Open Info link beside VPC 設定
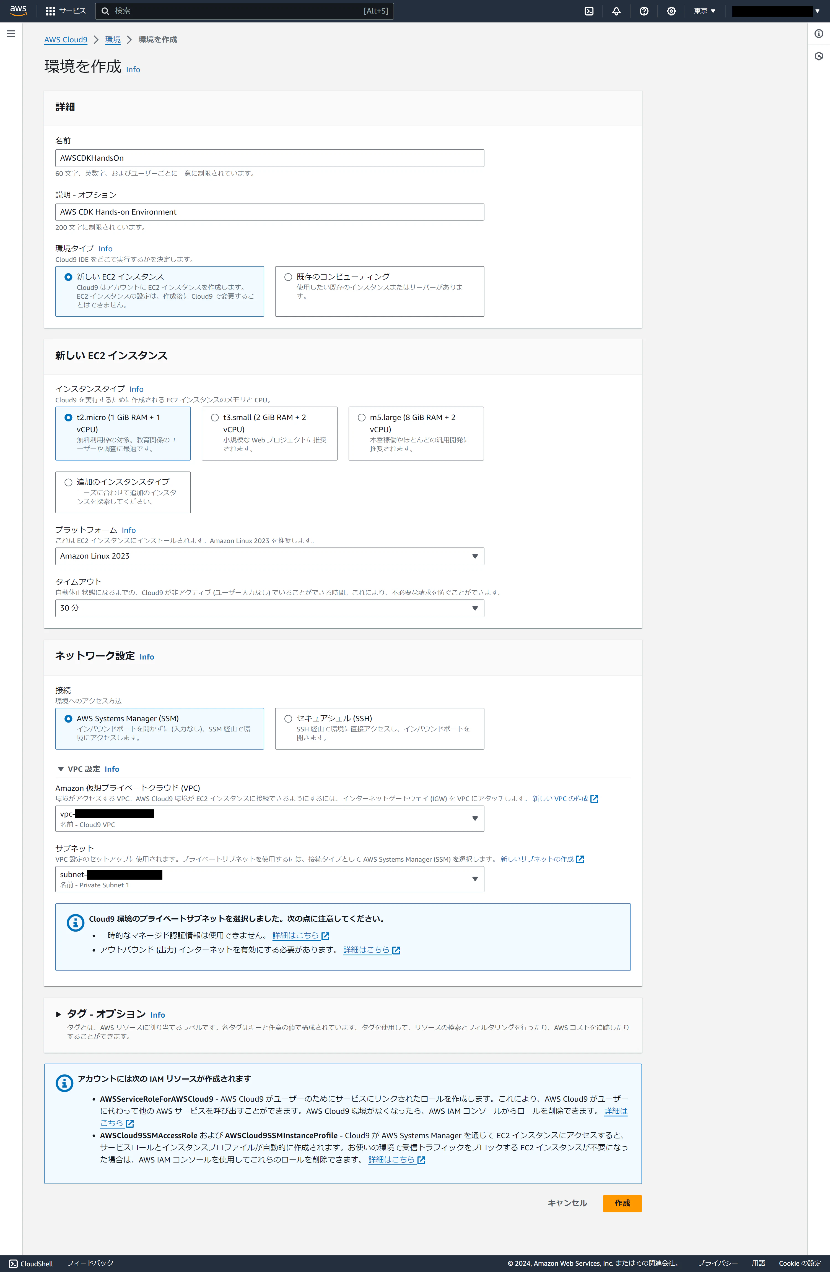 (x=112, y=769)
